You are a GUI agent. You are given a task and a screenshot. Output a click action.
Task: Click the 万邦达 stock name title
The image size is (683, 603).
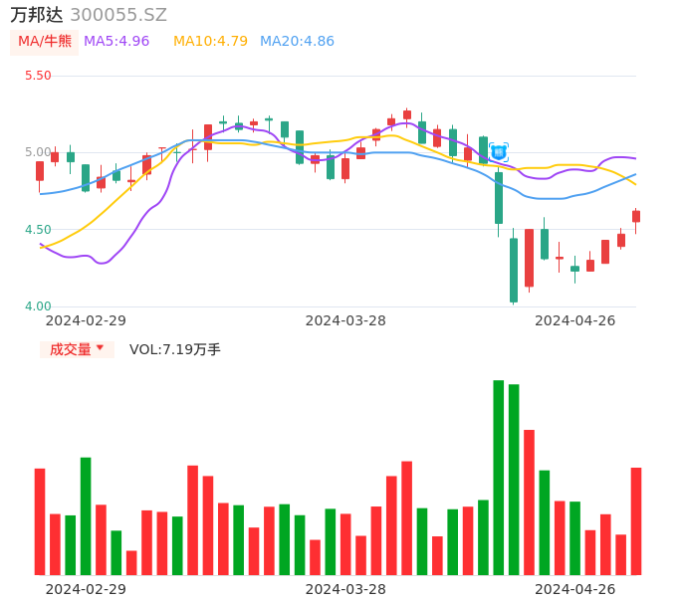click(37, 15)
